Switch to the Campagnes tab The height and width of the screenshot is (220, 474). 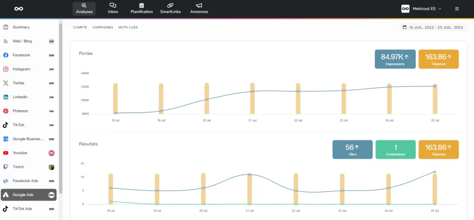click(x=102, y=27)
